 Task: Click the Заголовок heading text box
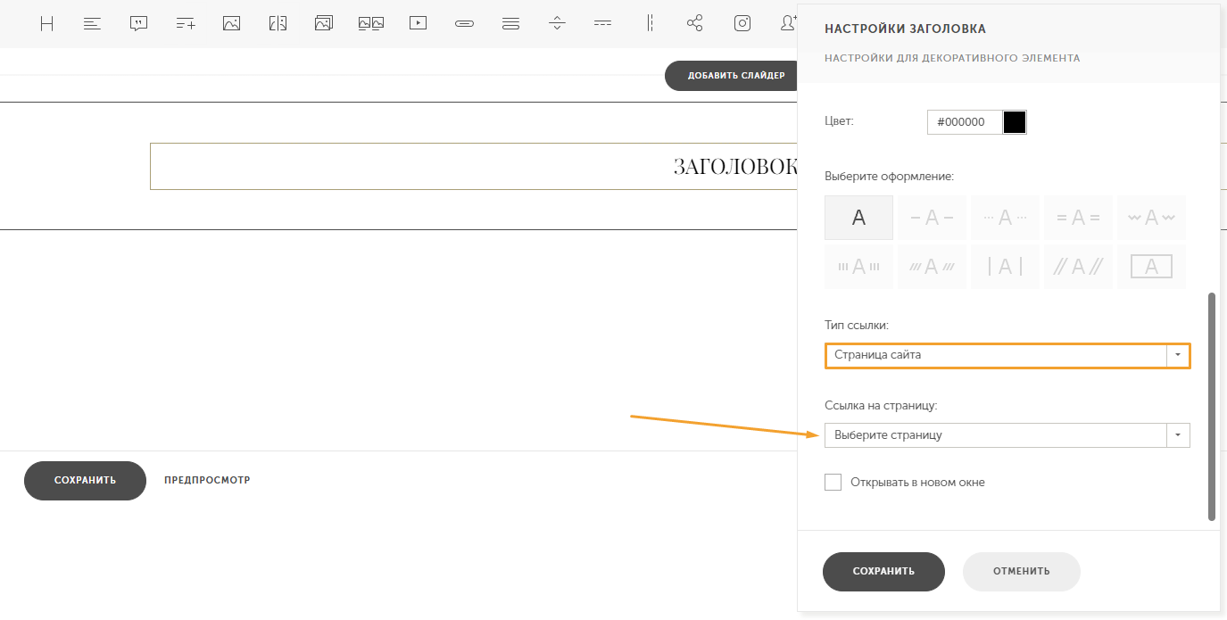474,166
